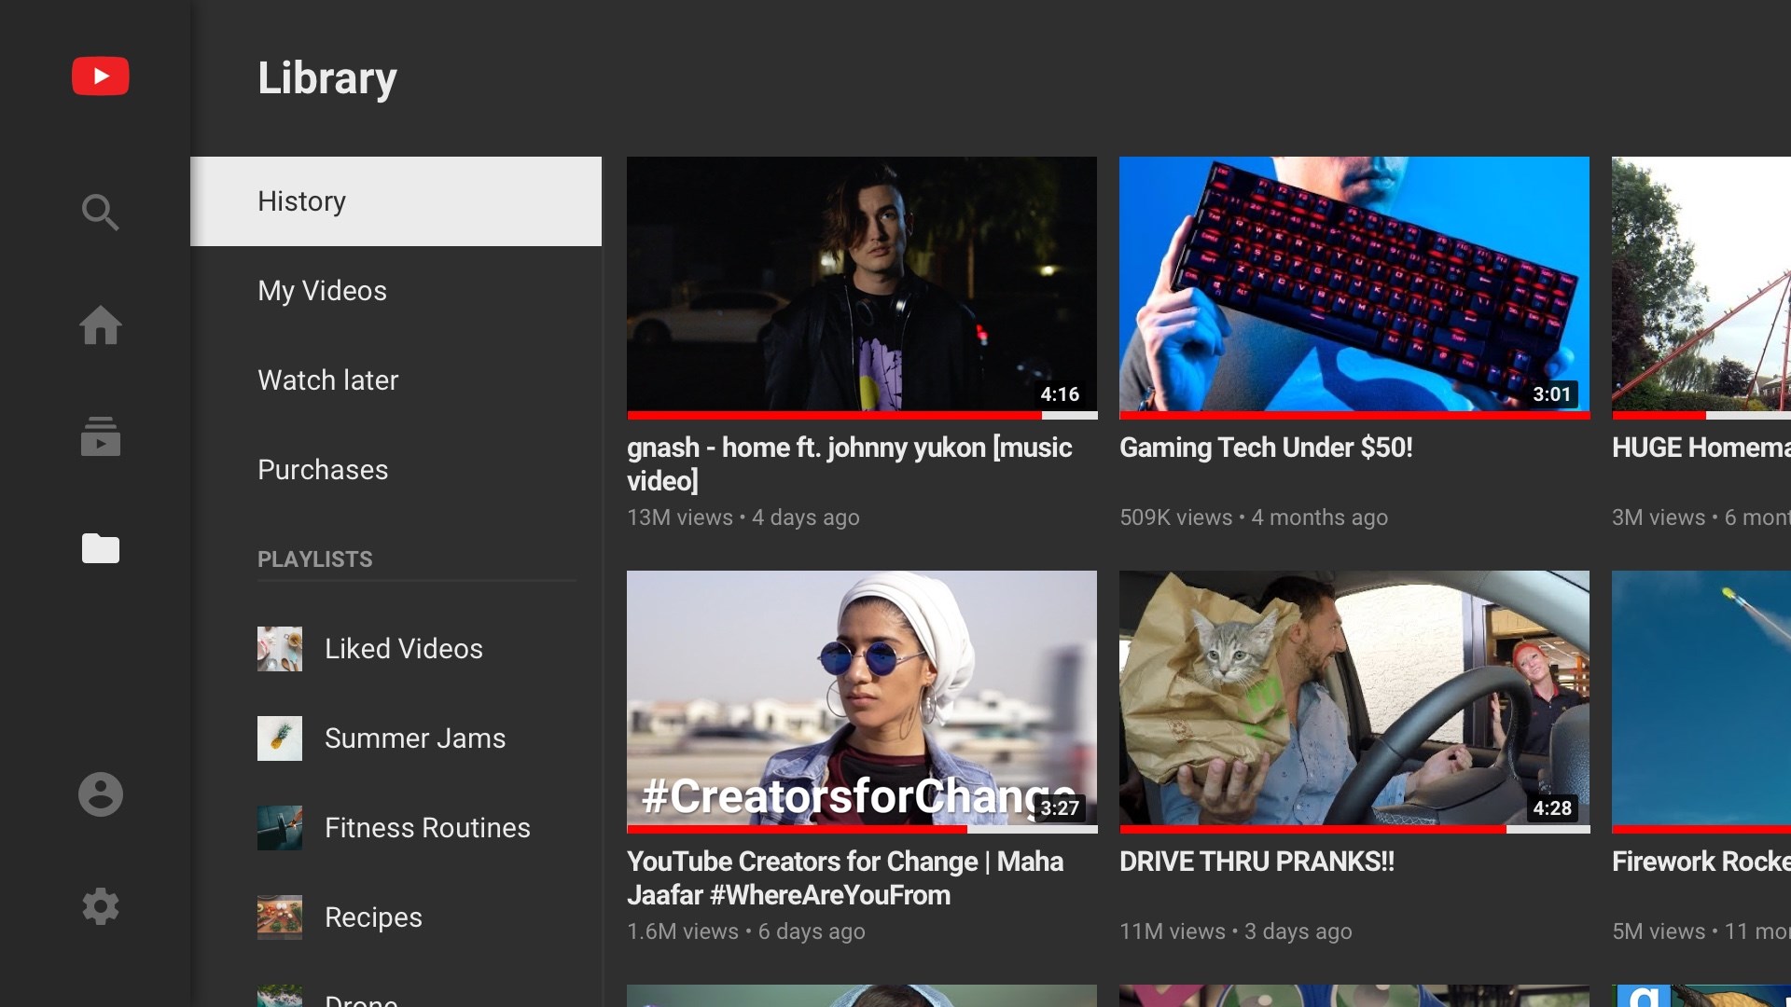The width and height of the screenshot is (1791, 1007).
Task: Open the Recipes playlist
Action: pyautogui.click(x=373, y=917)
